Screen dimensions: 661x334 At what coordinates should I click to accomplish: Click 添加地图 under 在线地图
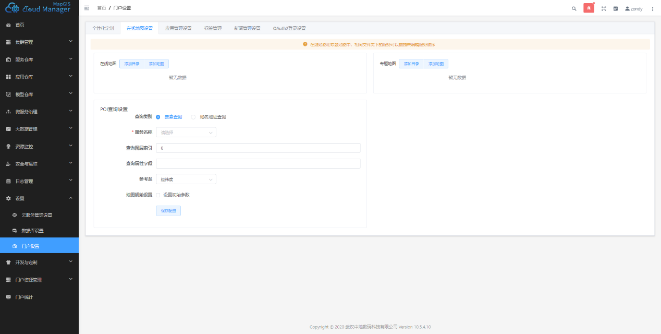coord(156,64)
